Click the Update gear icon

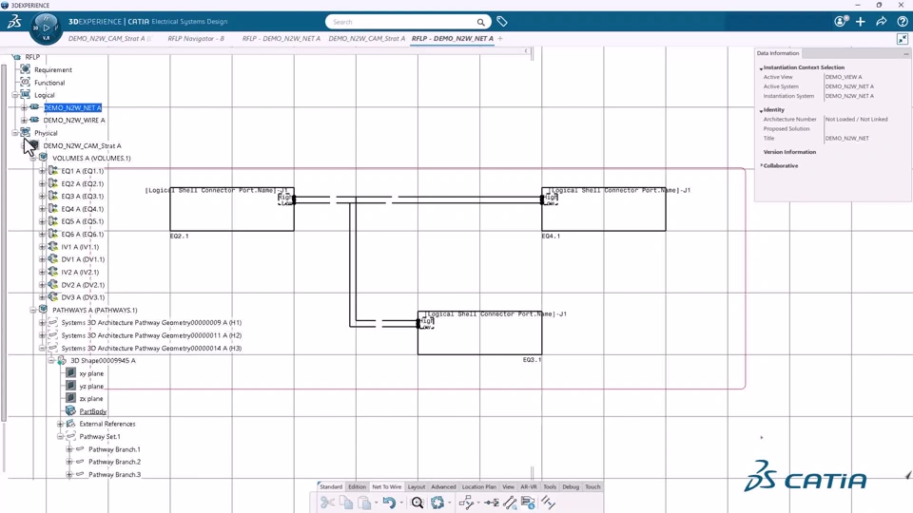coord(437,503)
